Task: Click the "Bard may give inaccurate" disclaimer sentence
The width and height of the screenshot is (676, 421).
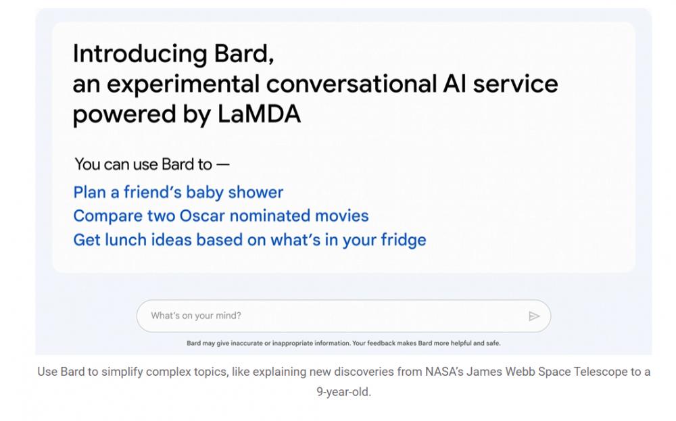Action: coord(268,343)
